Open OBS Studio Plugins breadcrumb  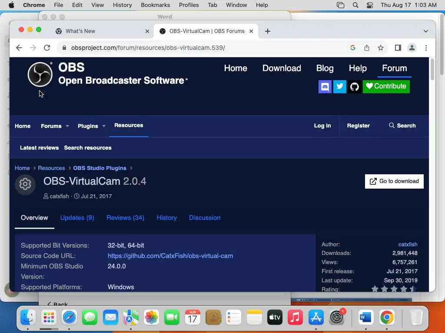pos(100,168)
